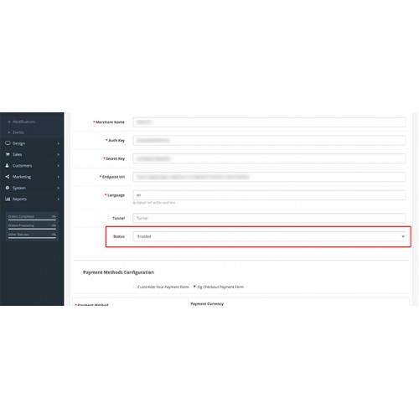Click the Customers person icon
Image resolution: width=419 pixels, height=419 pixels.
8,166
